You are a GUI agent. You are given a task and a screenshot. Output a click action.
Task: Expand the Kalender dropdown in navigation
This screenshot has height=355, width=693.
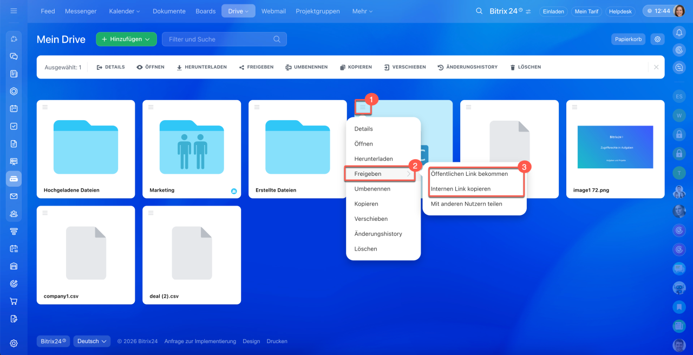click(x=124, y=11)
